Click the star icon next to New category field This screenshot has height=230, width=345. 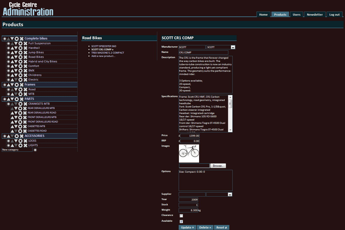[x=35, y=150]
